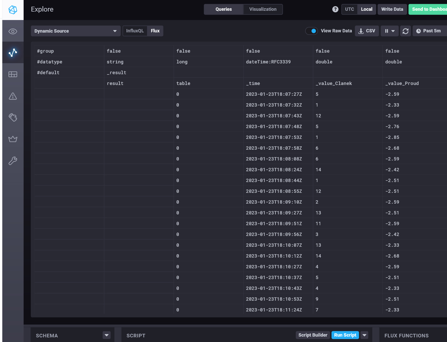Open the Alerting triangle icon

13,96
